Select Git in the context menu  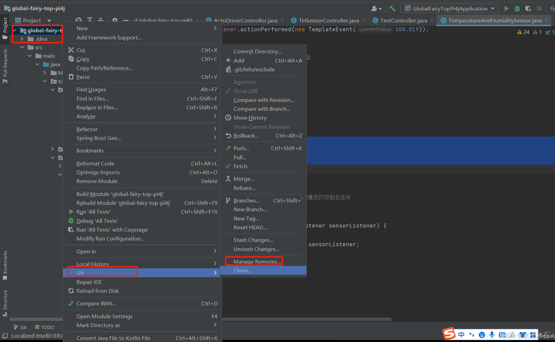pos(141,273)
